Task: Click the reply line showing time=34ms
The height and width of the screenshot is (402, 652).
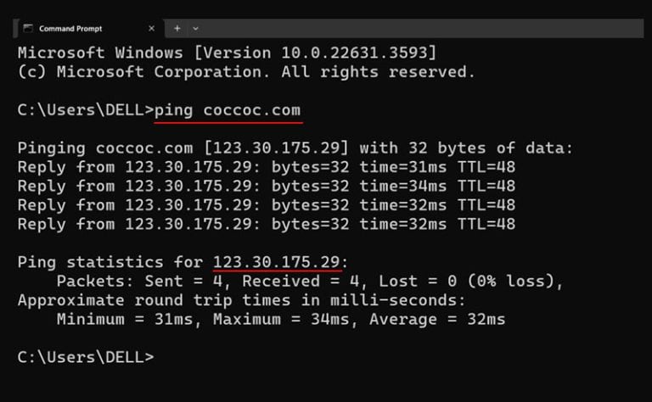Action: click(267, 186)
